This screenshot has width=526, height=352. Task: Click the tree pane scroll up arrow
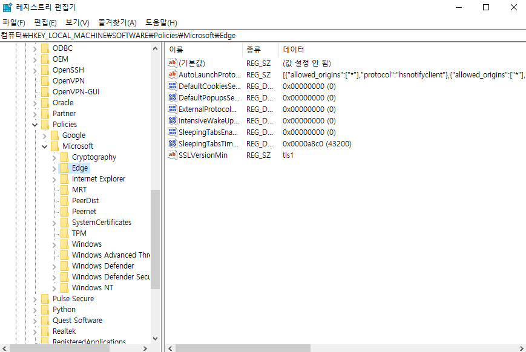click(x=155, y=48)
